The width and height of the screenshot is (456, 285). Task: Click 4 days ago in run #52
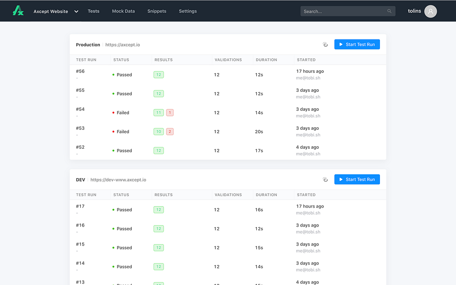pos(307,147)
